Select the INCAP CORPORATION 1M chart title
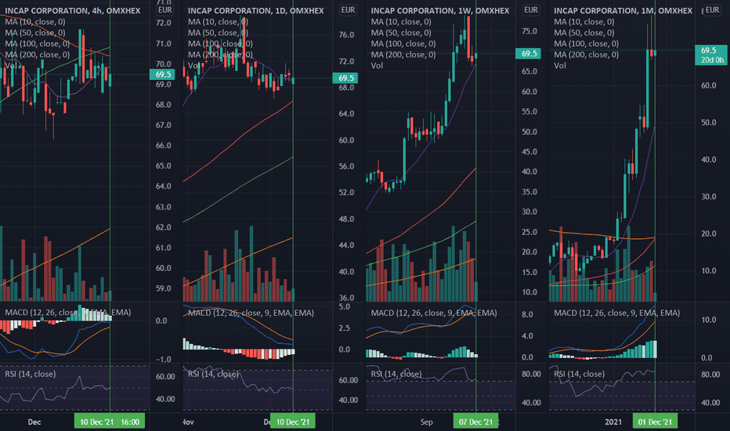This screenshot has width=730, height=431. 623,10
